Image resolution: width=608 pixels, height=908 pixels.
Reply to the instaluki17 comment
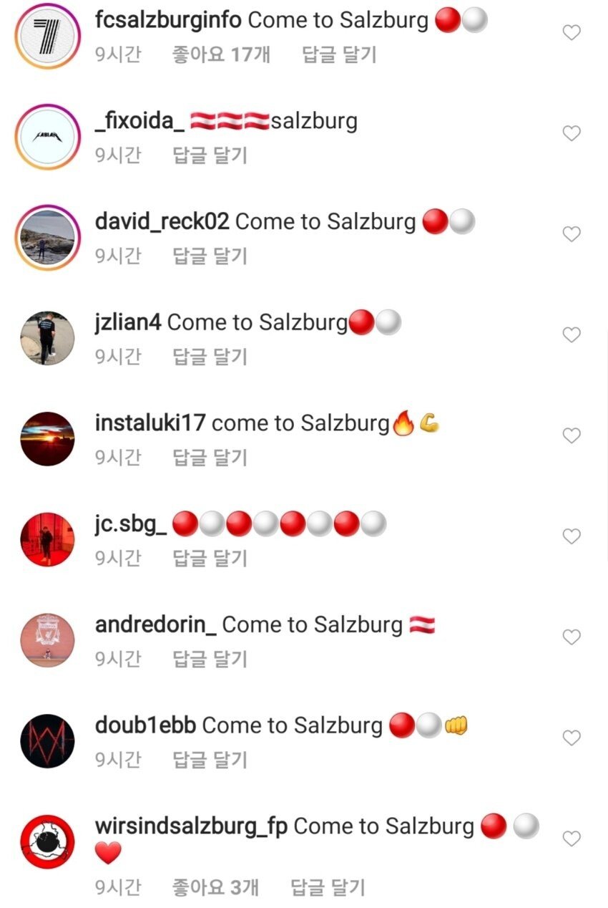coord(210,458)
